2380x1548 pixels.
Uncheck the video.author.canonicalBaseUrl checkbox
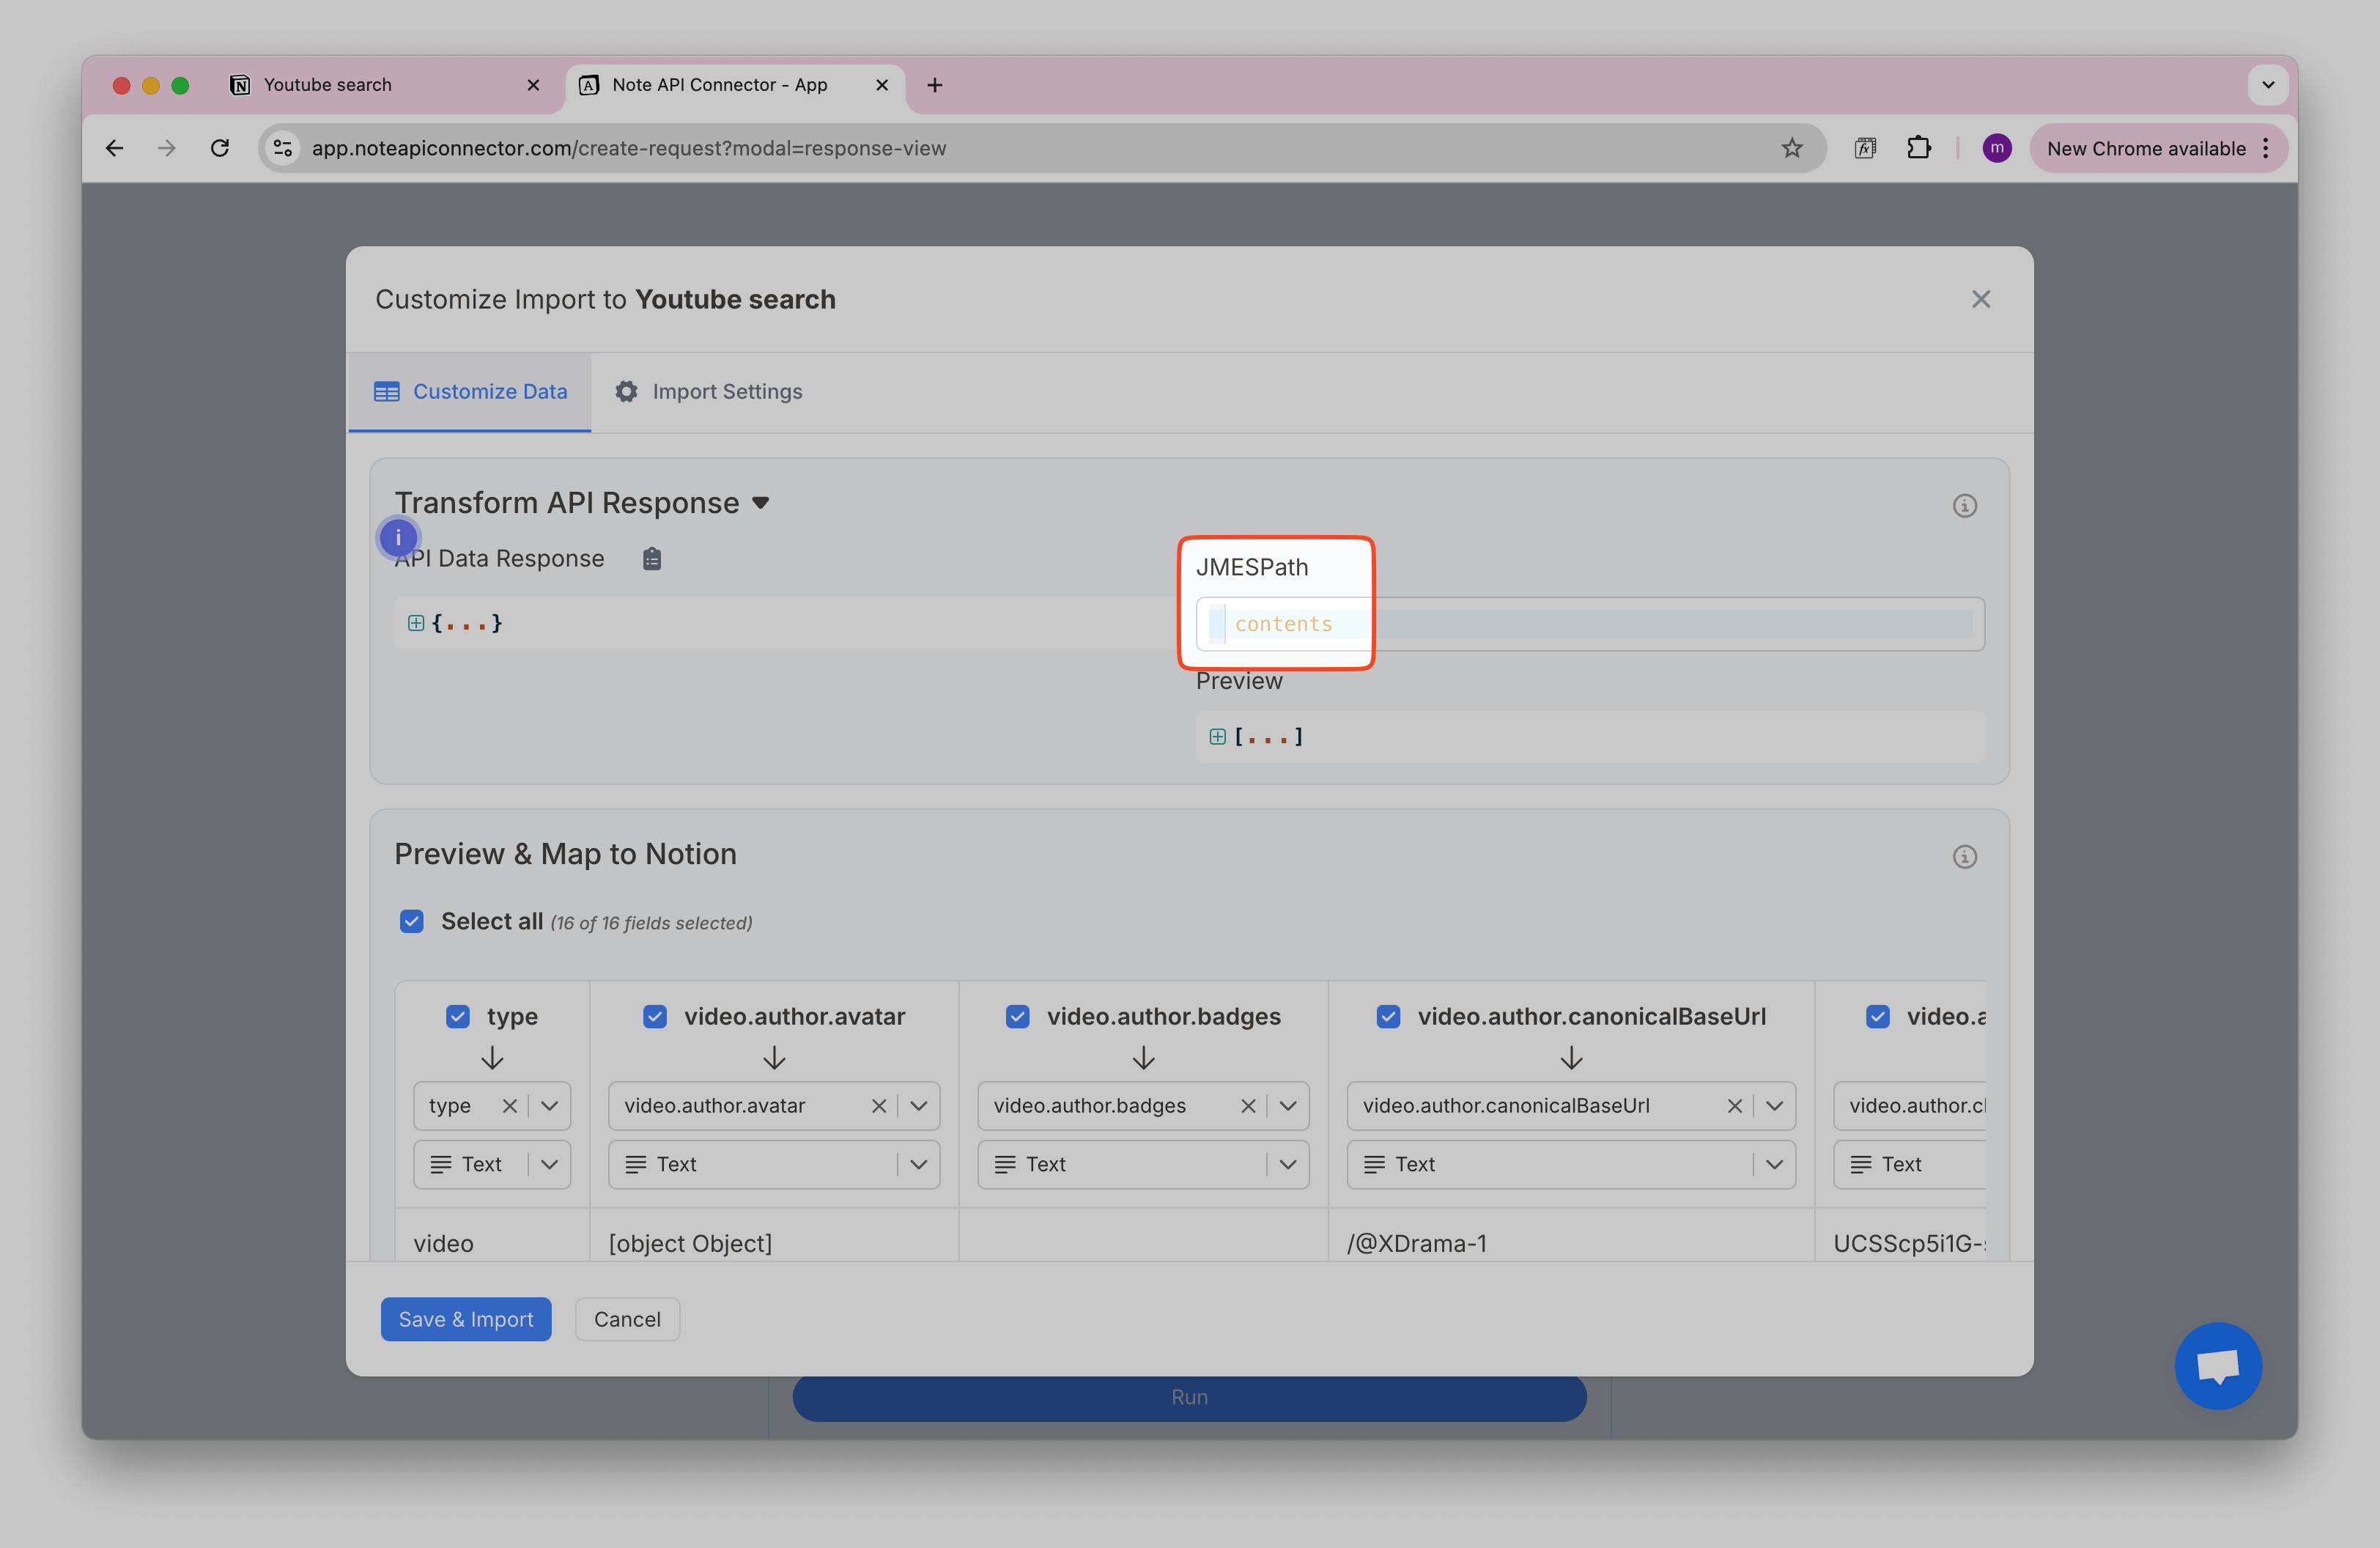(1388, 1016)
